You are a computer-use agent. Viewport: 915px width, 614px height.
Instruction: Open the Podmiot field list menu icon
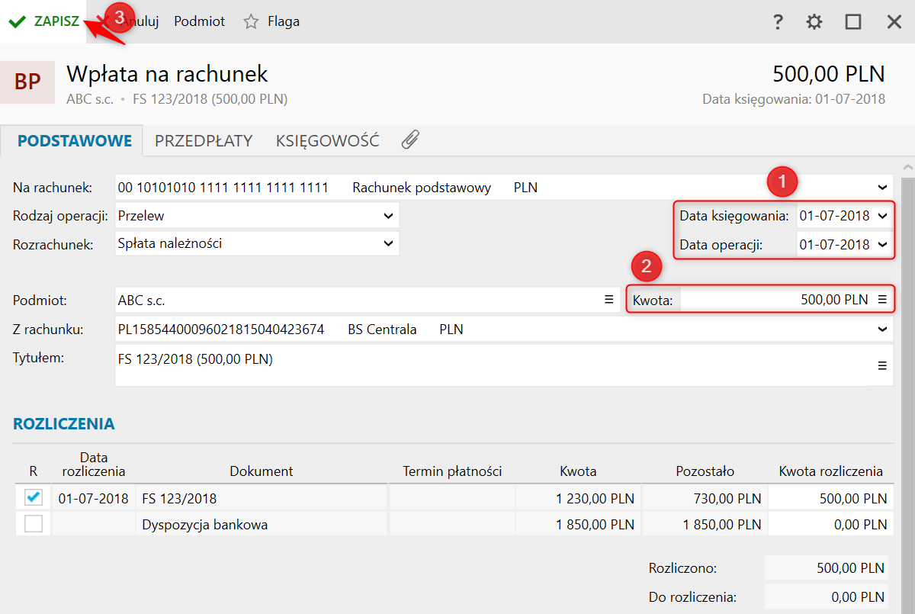click(609, 300)
